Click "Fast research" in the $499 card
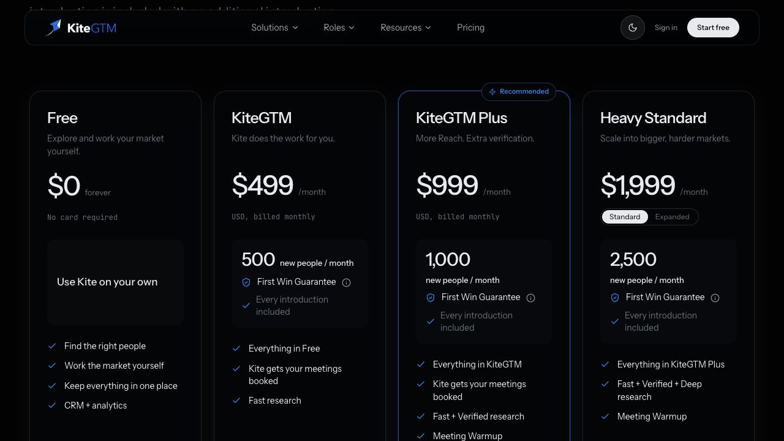The image size is (784, 441). [x=274, y=401]
